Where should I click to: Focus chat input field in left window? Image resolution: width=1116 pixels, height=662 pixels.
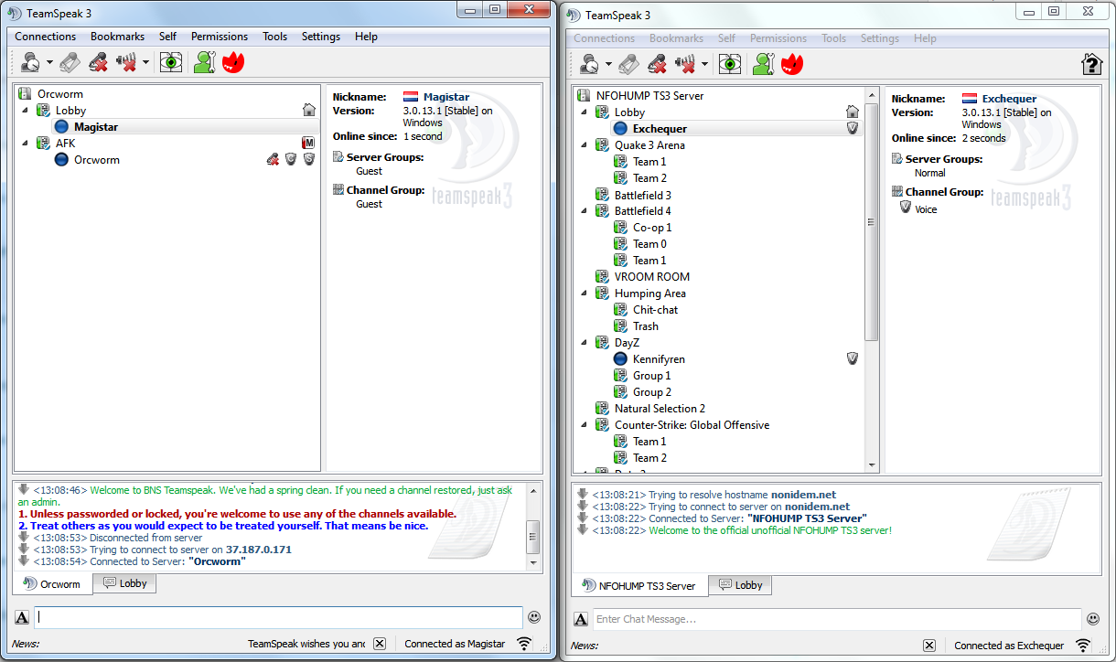(279, 617)
